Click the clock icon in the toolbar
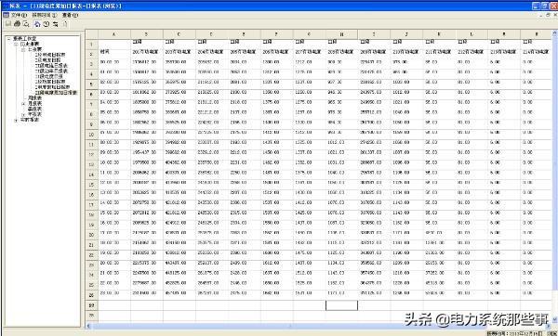Screen dimensions: 558x336 (46, 24)
